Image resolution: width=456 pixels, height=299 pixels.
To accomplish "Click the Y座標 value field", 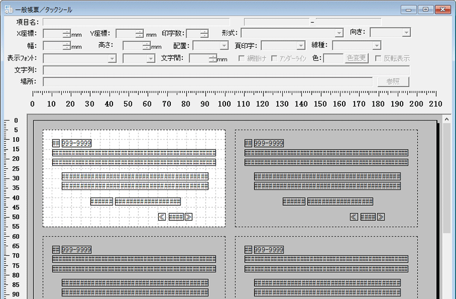I will (x=126, y=34).
